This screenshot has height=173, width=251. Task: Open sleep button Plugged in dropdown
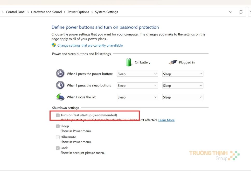(183, 85)
